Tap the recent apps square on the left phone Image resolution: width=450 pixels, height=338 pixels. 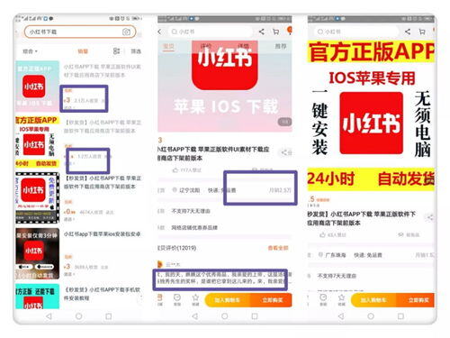pyautogui.click(x=109, y=316)
